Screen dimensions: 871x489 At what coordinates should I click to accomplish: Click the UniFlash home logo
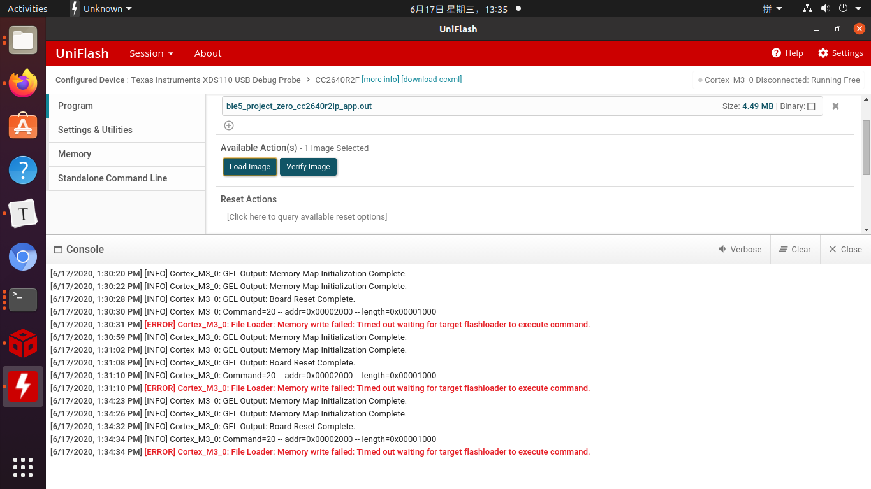click(82, 53)
